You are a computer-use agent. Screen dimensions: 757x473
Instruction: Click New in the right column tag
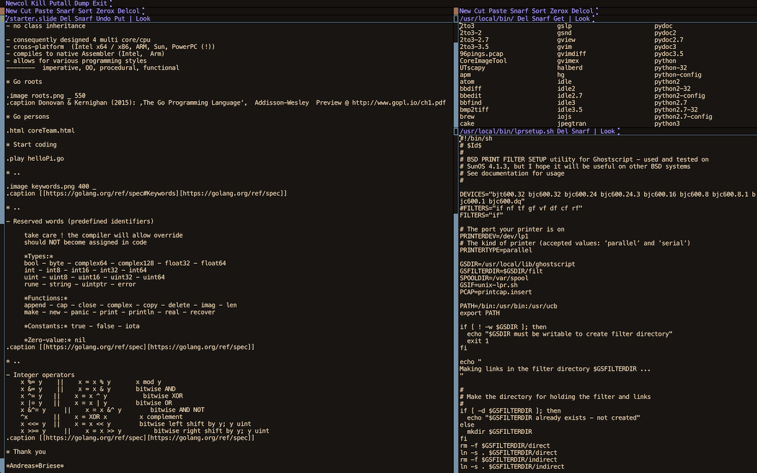tap(465, 11)
